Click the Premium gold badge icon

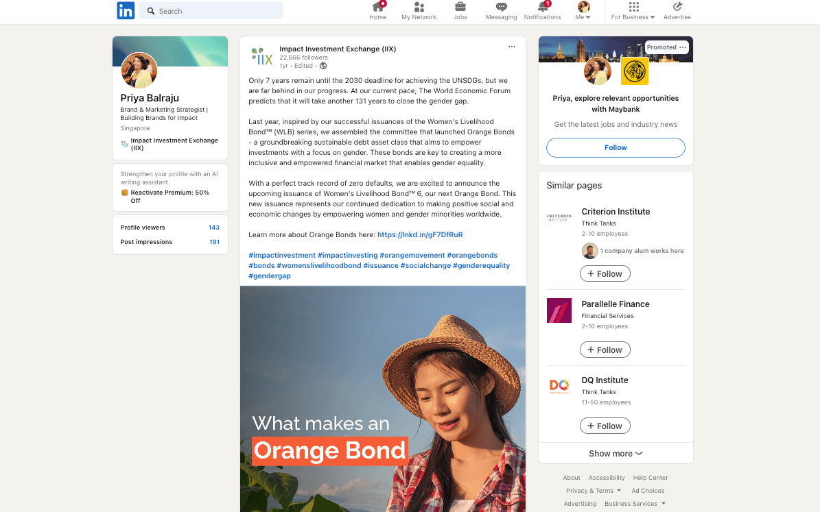(124, 193)
